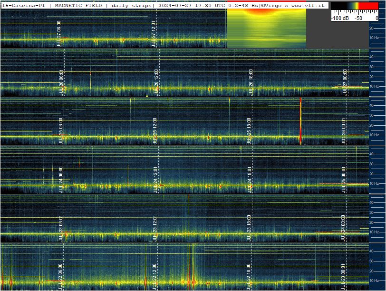The width and height of the screenshot is (386, 291).
Task: Click the JUL 22 12:00 time marker
Action: pos(154,277)
